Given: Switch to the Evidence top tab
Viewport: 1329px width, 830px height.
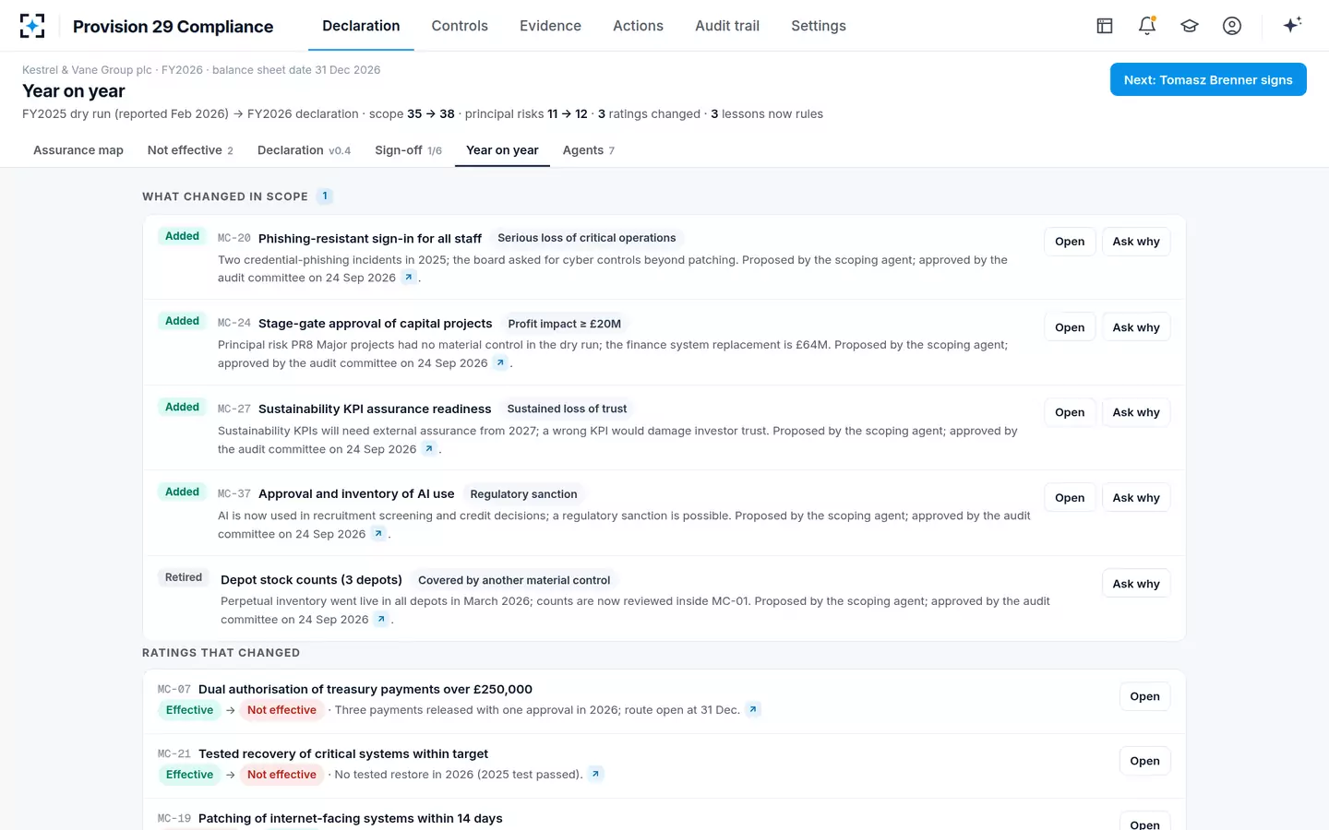Looking at the screenshot, I should click(550, 26).
